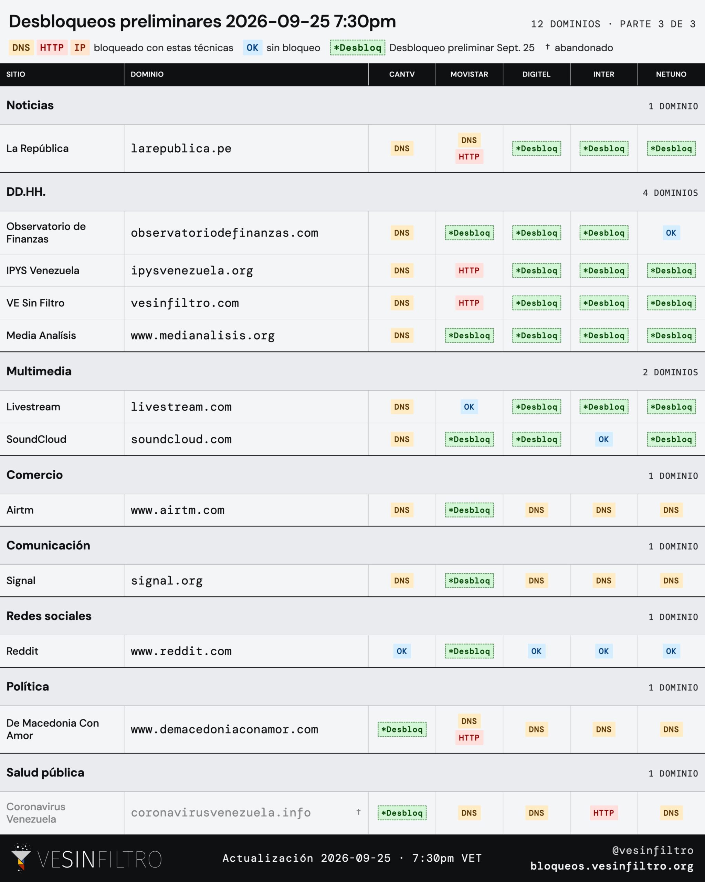Screen dimensions: 705x882
Task: Click the DD.HH. category header row
Action: point(352,192)
